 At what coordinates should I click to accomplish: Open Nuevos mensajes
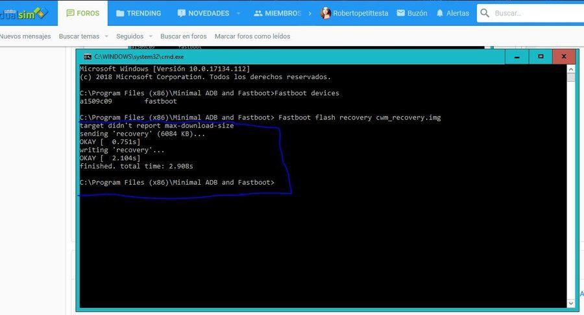pyautogui.click(x=25, y=36)
